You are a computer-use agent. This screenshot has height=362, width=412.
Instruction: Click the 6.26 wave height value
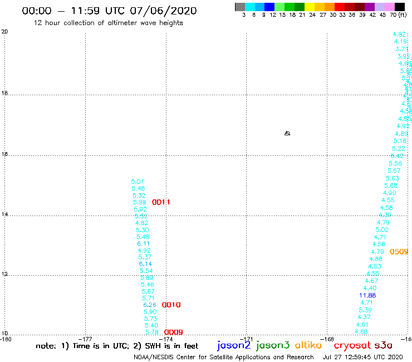150,305
